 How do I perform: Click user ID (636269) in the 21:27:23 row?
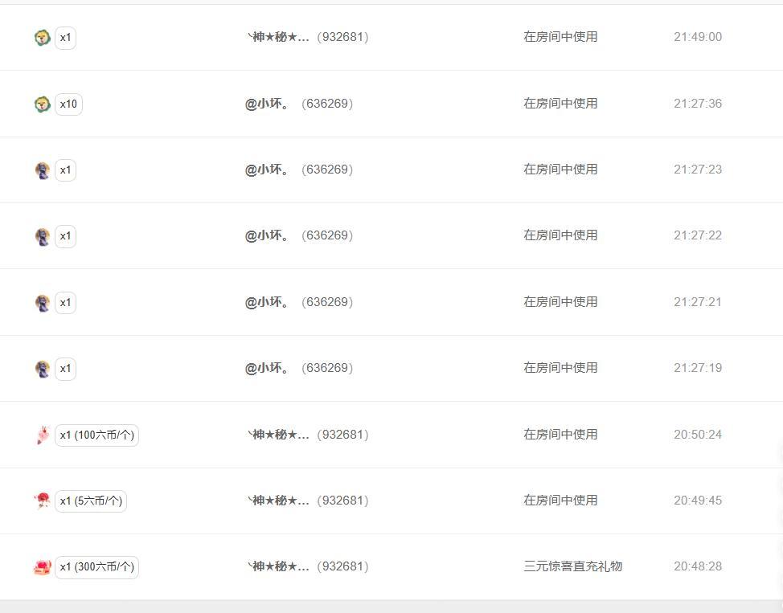click(x=327, y=170)
